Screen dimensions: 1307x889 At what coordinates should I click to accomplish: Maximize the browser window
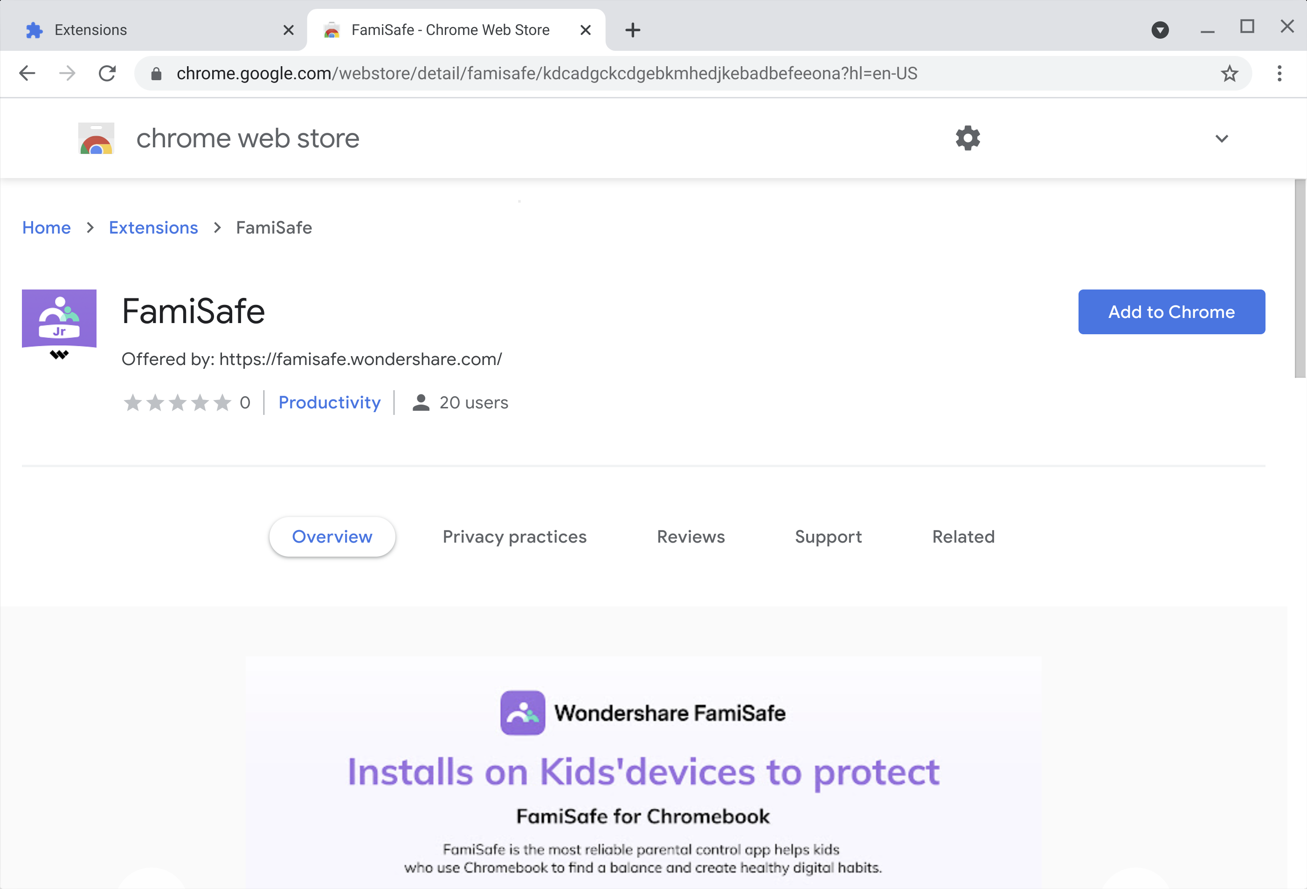coord(1247,27)
